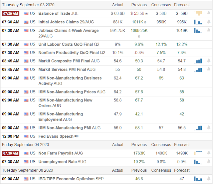Open Markit Composite PMI Final AUG link
This screenshot has width=213, height=184.
[69, 61]
